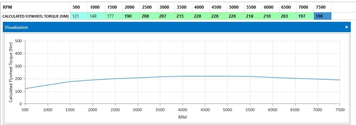356x125 pixels.
Task: Click torque cell with value 215
Action: tap(184, 16)
